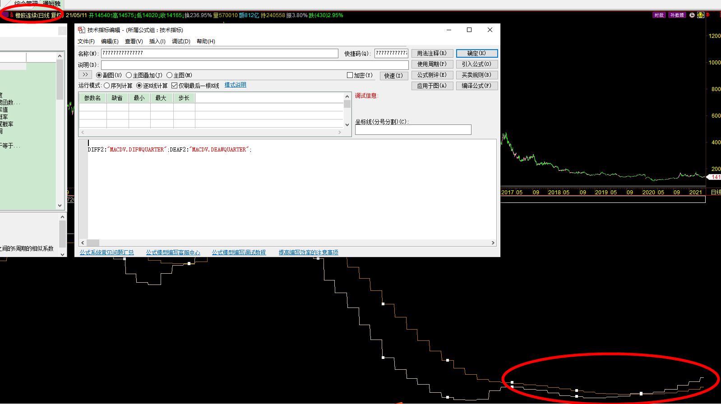This screenshot has height=404, width=721.
Task: Click the 步长 column header
Action: click(x=184, y=98)
